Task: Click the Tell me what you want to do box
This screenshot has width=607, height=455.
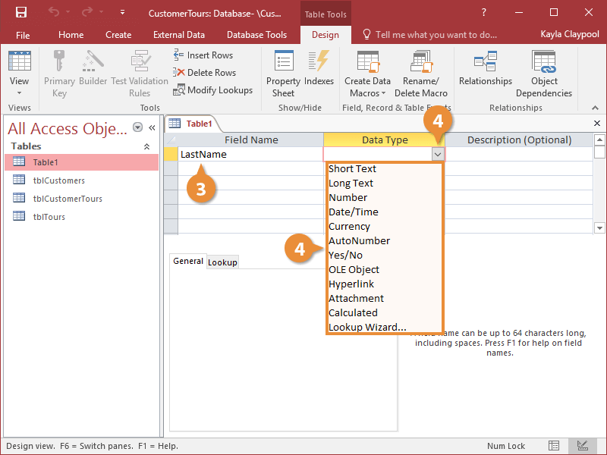Action: coord(429,35)
